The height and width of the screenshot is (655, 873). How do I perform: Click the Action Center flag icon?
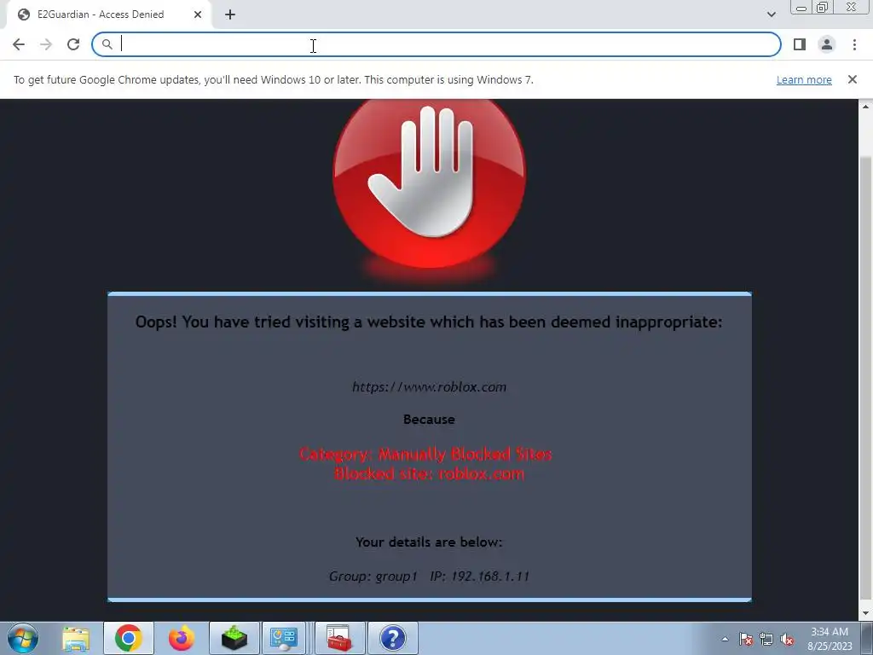746,639
